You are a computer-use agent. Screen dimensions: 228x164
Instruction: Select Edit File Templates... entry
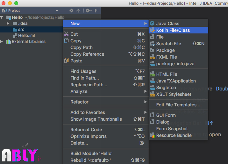point(179,105)
